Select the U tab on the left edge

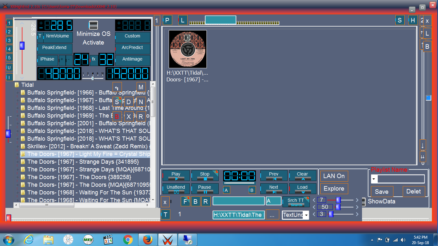click(10, 68)
